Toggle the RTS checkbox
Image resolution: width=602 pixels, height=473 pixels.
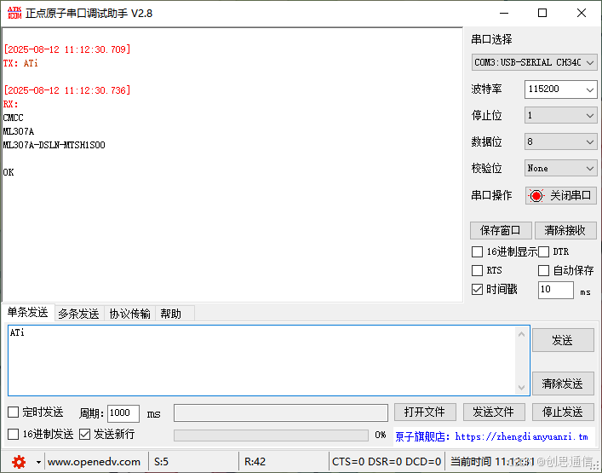(x=477, y=270)
